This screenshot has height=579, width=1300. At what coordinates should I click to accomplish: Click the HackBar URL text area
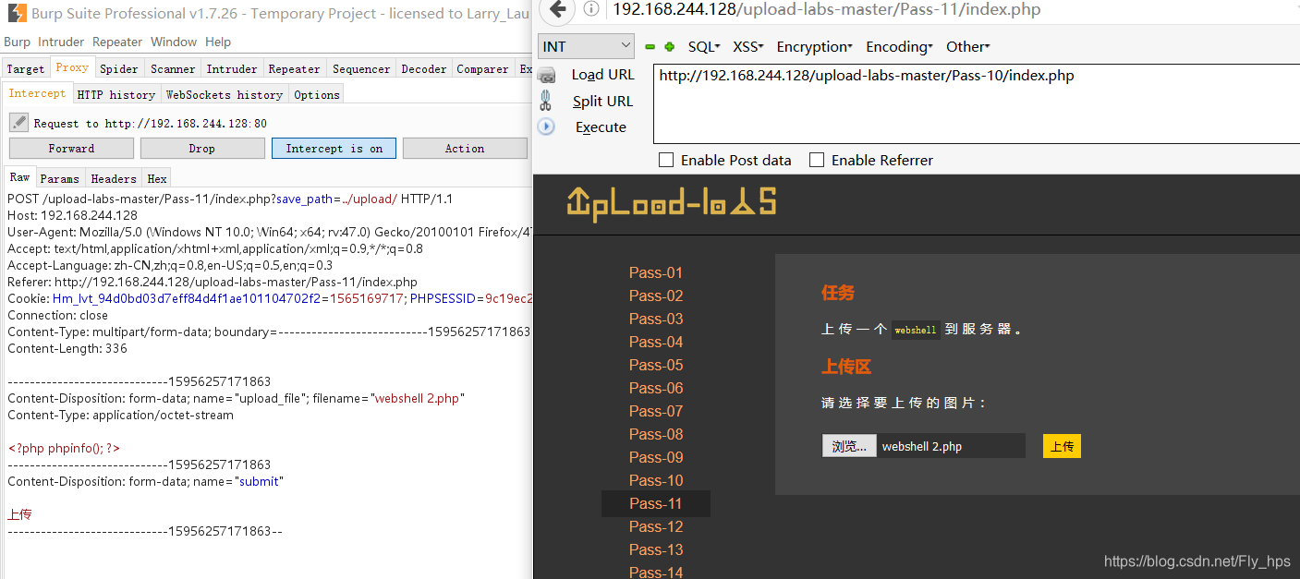click(976, 103)
